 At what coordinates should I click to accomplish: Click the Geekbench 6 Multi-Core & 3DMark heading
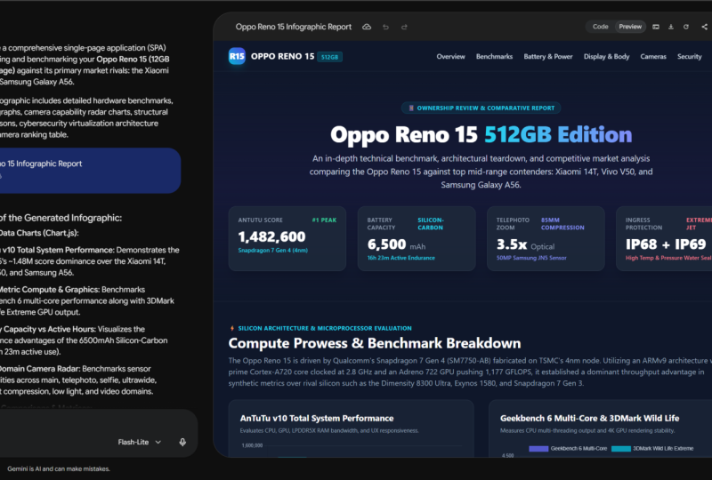coord(589,419)
